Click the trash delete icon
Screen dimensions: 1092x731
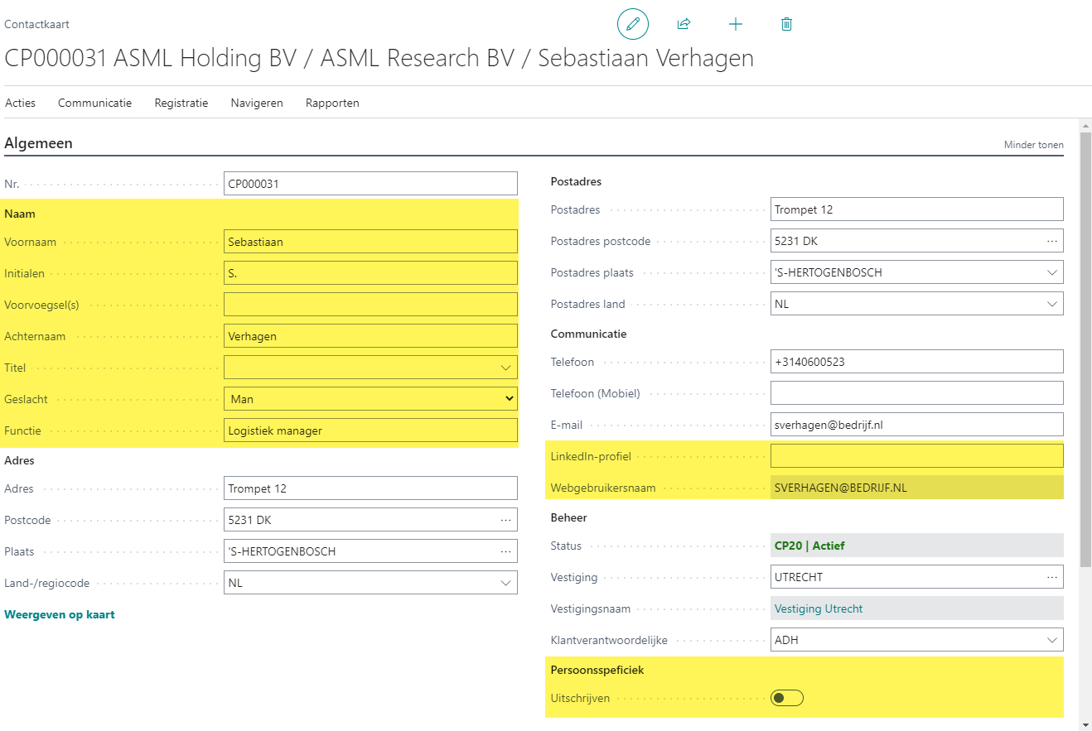786,24
